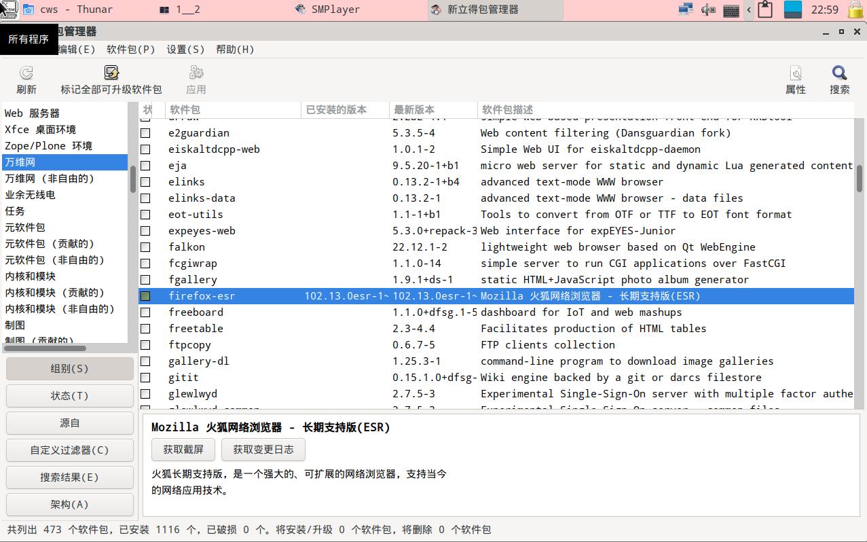The width and height of the screenshot is (867, 542).
Task: Select the freetable package row
Action: [496, 329]
